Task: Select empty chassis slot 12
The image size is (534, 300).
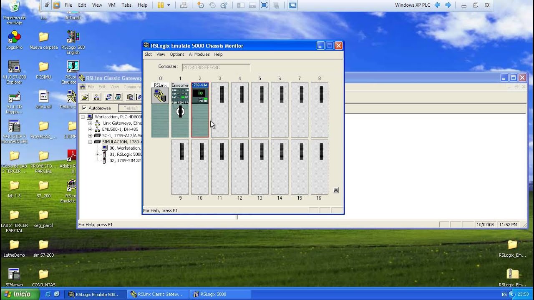Action: tap(240, 167)
